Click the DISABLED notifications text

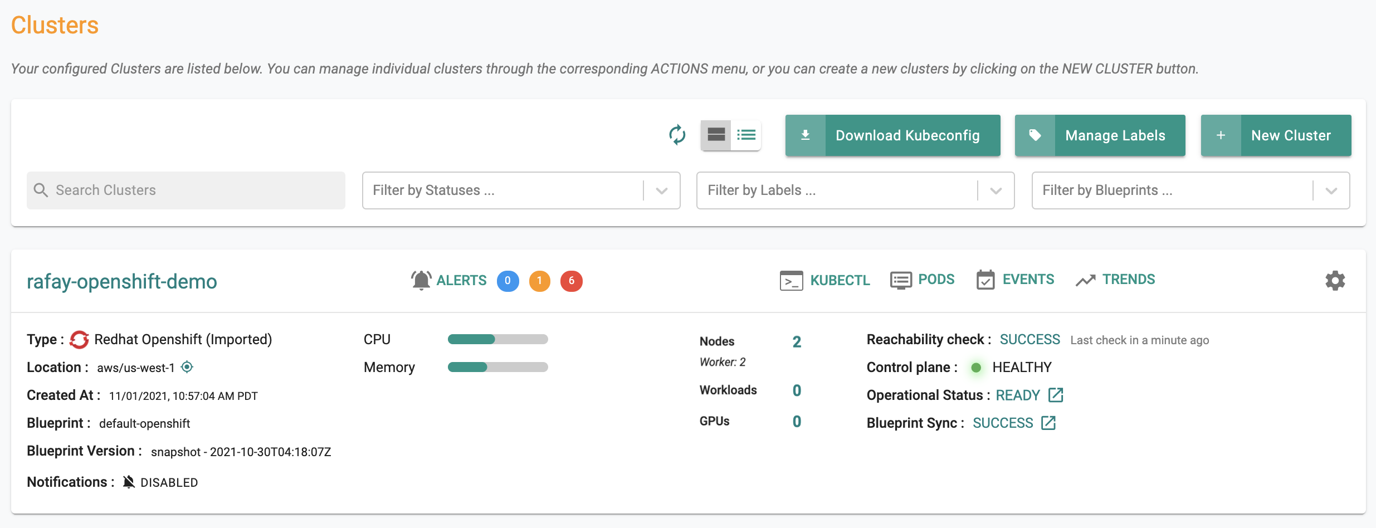pos(169,482)
